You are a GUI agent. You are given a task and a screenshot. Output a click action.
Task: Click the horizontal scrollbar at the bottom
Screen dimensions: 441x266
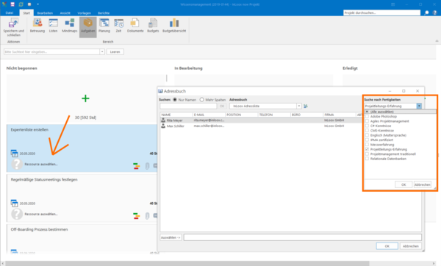[187, 264]
